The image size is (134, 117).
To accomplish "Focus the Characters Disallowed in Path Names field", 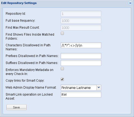I will pyautogui.click(x=81, y=45).
